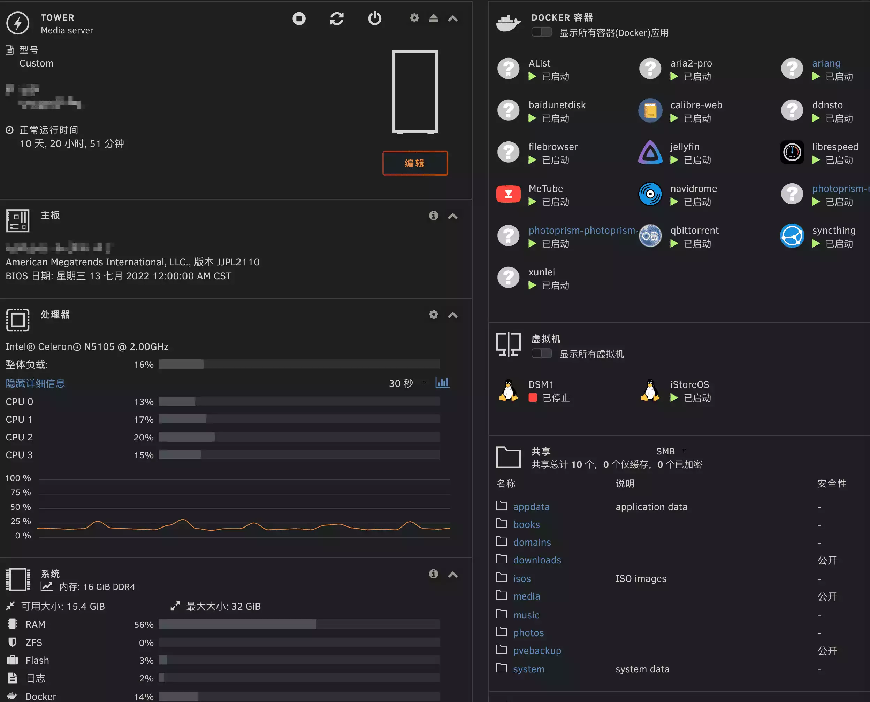Open the jellyfin container icon
This screenshot has height=702, width=870.
click(x=650, y=153)
